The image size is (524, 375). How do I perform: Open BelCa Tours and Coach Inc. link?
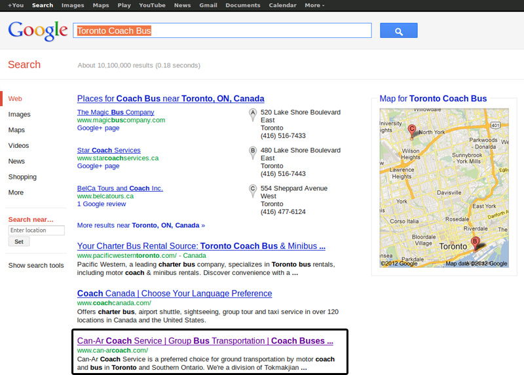click(120, 188)
